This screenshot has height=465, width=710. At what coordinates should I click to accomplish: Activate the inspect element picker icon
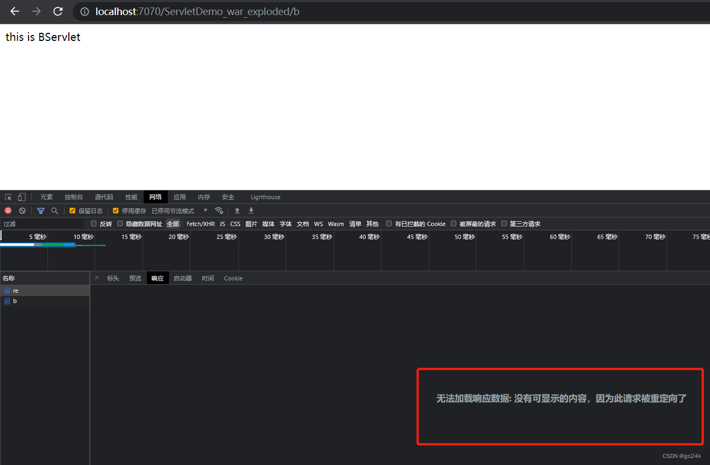(8, 197)
